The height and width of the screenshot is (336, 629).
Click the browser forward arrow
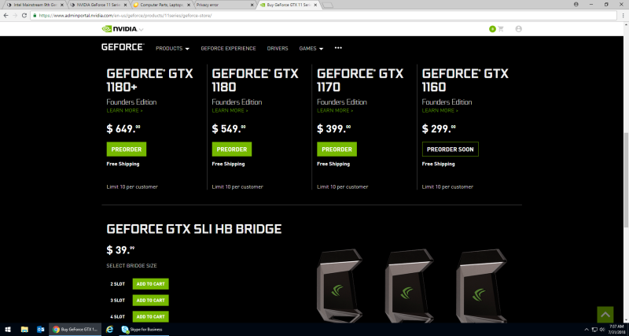pos(15,16)
